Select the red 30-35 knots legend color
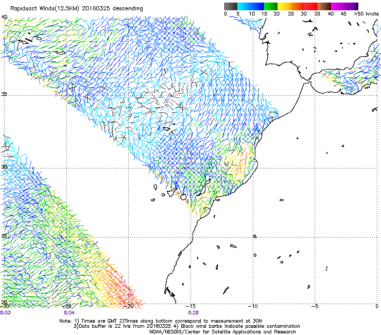381x335 pixels. click(x=311, y=6)
